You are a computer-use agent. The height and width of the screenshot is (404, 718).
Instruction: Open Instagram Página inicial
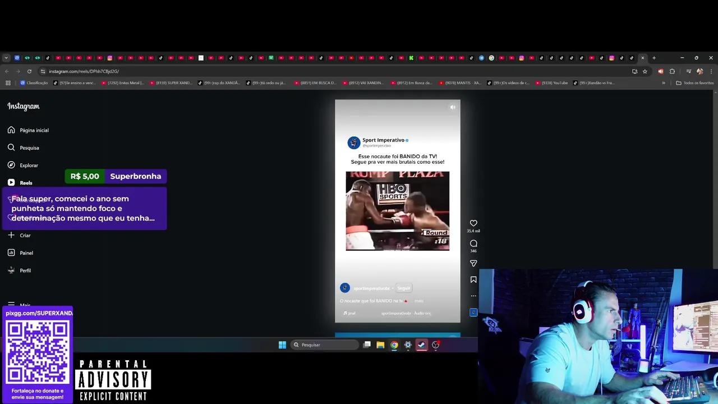28,130
